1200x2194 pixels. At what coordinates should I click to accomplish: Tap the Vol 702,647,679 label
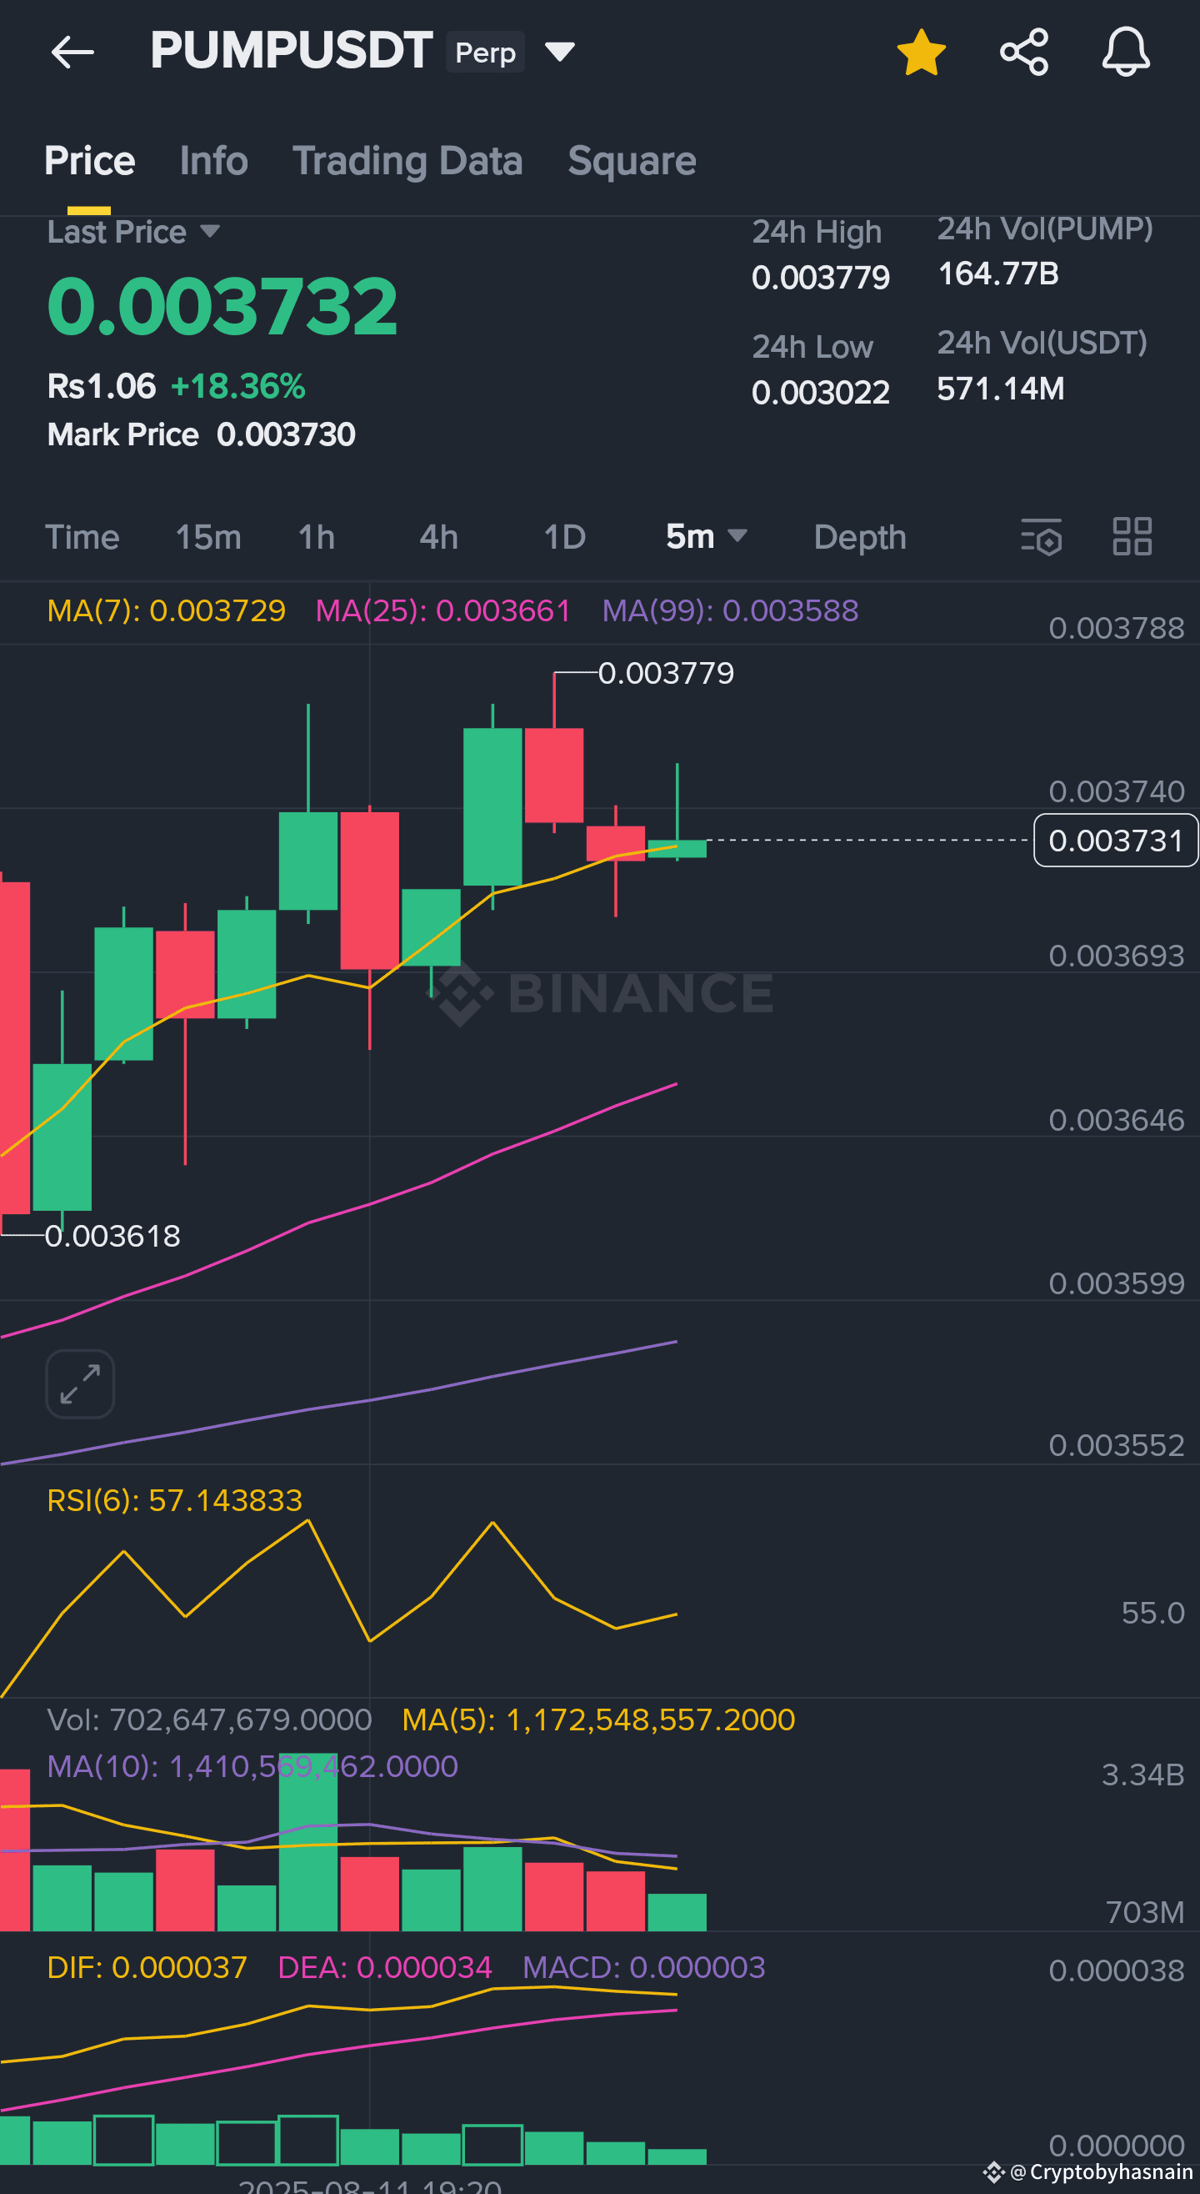click(x=209, y=1720)
